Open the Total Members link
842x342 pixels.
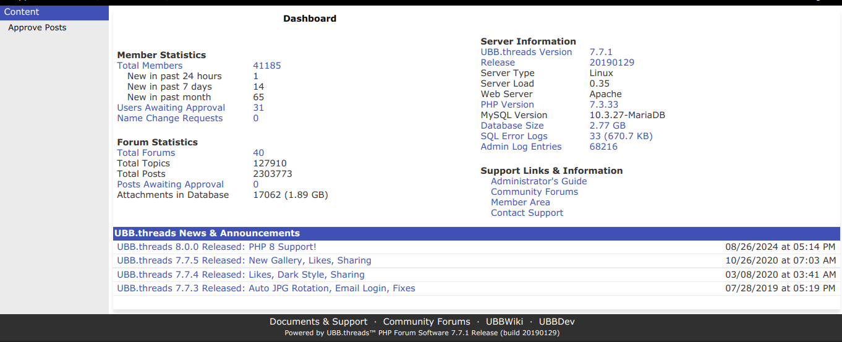pyautogui.click(x=150, y=66)
